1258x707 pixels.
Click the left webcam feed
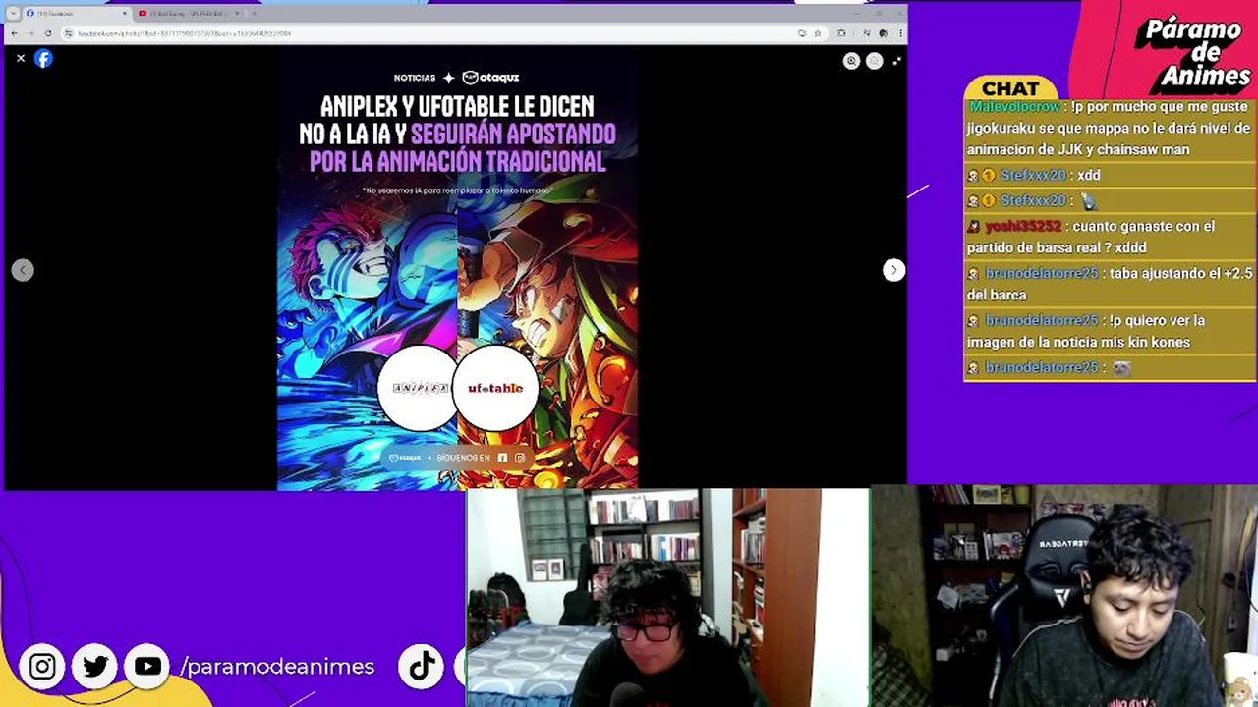667,597
